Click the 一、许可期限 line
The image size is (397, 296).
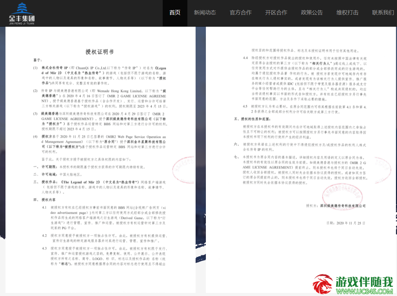coord(89,167)
